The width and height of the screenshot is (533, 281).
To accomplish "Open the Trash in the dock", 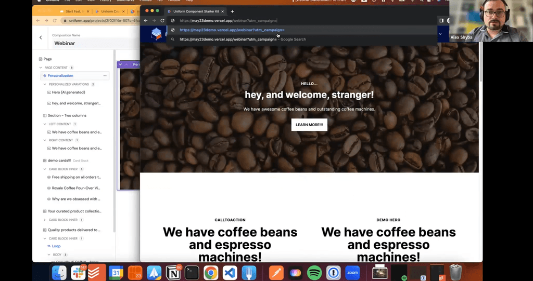I will tap(455, 273).
